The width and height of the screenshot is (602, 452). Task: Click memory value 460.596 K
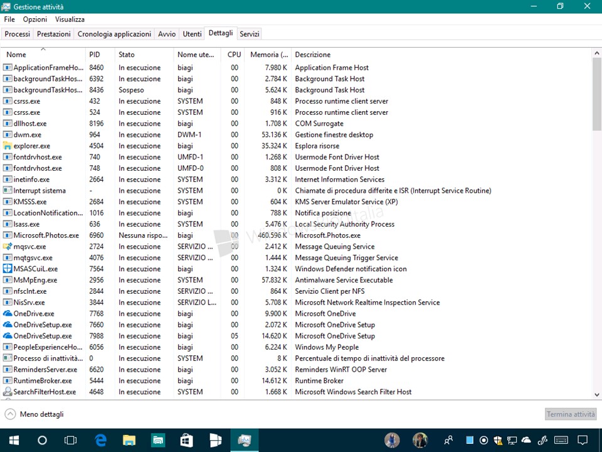(272, 235)
